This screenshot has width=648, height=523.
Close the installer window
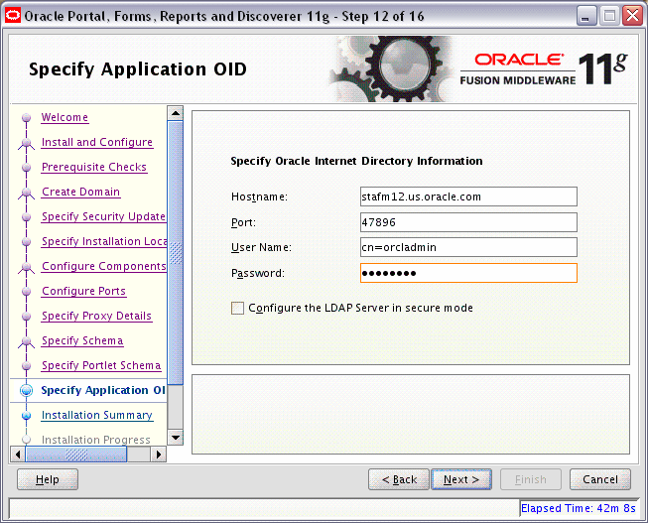[633, 16]
